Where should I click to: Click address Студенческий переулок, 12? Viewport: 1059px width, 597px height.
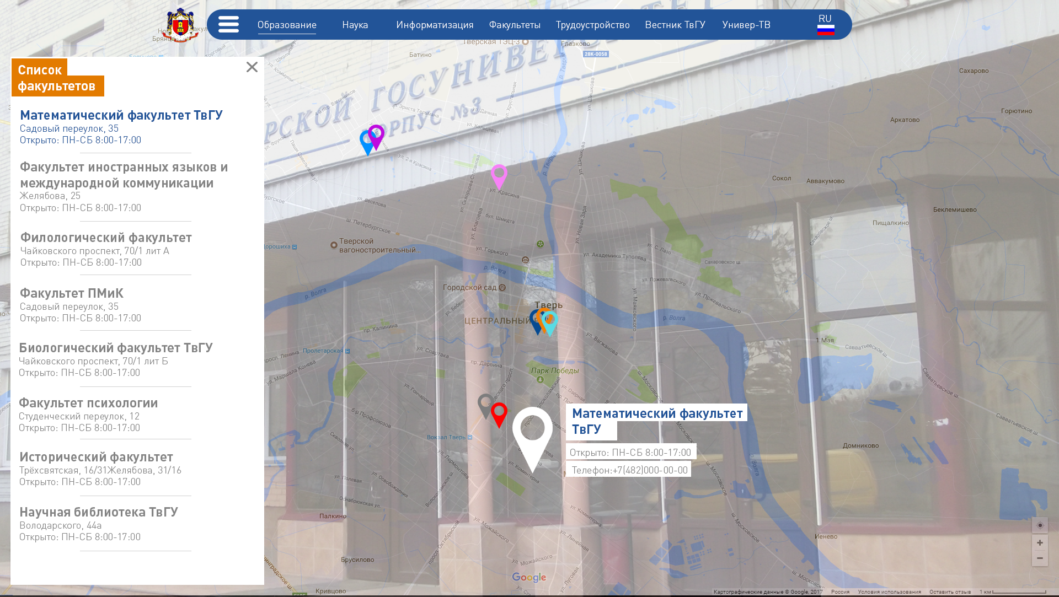pyautogui.click(x=79, y=416)
